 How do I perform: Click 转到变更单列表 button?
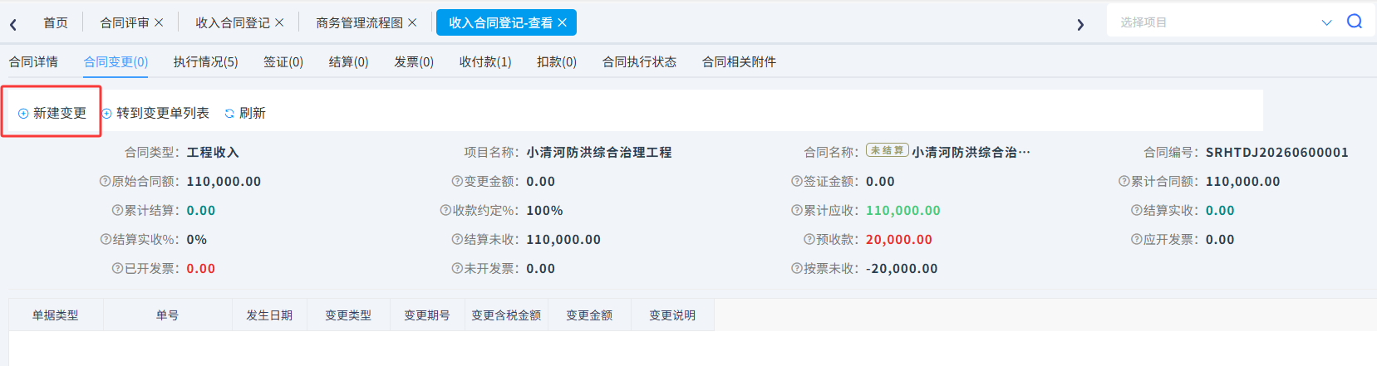coord(155,113)
